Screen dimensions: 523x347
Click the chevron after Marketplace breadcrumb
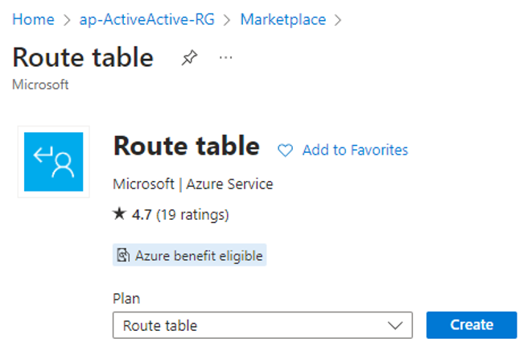point(338,20)
